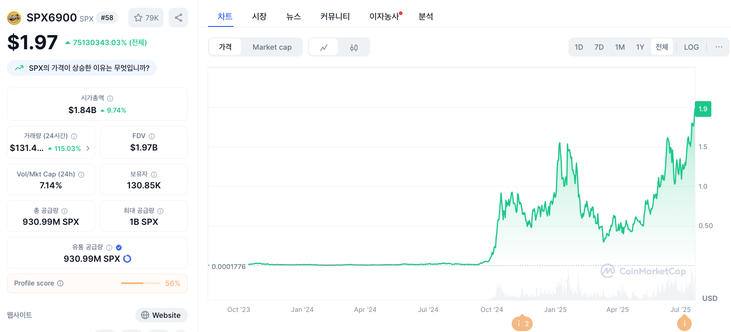This screenshot has width=731, height=332.
Task: Open the 뉴스 tab
Action: coord(293,16)
